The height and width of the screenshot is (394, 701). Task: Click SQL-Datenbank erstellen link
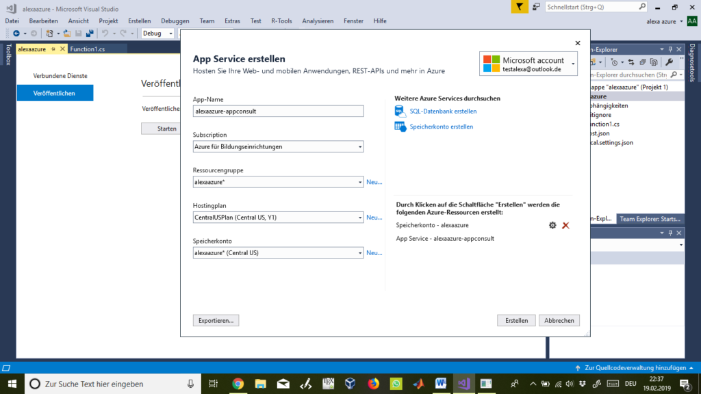[x=443, y=111]
